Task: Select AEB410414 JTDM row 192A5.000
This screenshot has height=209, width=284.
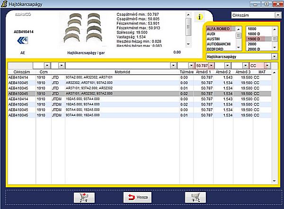Action: point(140,99)
